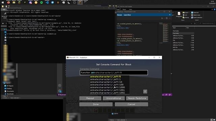The image size is (216, 121).
Task: Select suggestion animate:character1/jeff/100
Action: coord(107,85)
